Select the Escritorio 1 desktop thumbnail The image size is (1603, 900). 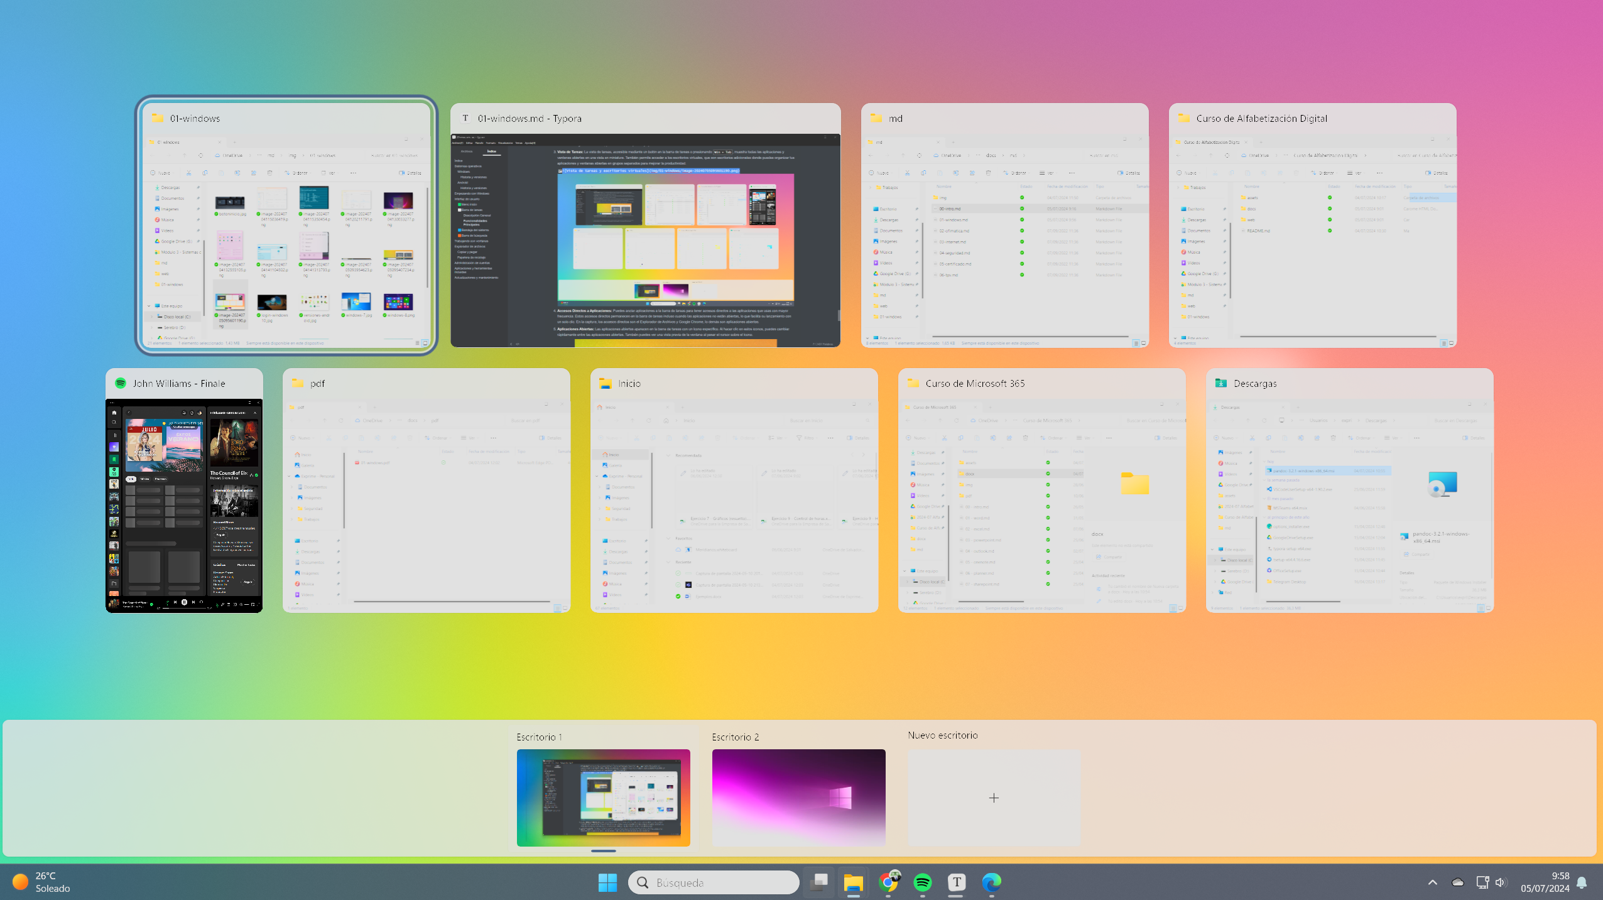[603, 796]
